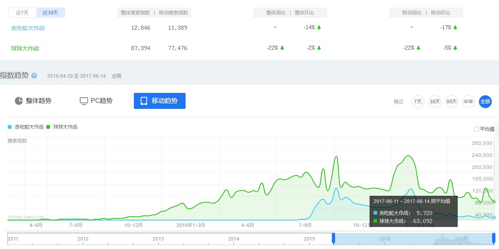Switch to the 近30天 tab
The width and height of the screenshot is (499, 249).
51,13
